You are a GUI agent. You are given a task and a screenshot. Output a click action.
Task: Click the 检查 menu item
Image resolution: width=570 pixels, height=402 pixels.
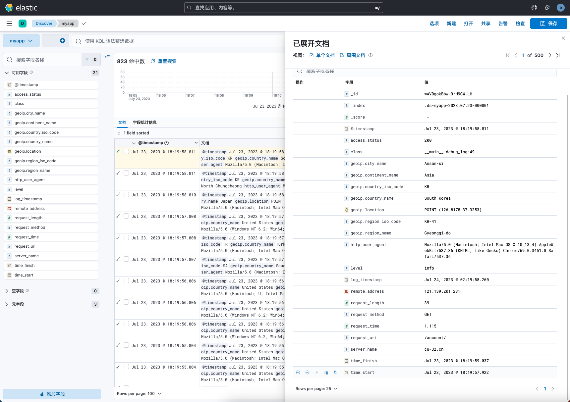[520, 24]
